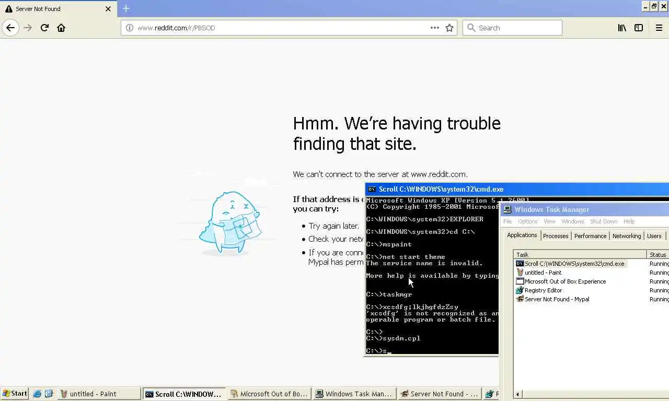Click scroll-left arrow in Task Manager list
The width and height of the screenshot is (669, 401).
coord(518,394)
